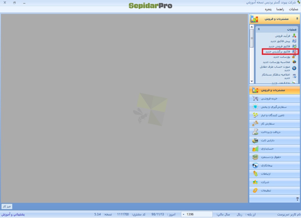Image resolution: width=301 pixels, height=218 pixels.
Task: Open پورسانت جدید
Action: (x=282, y=57)
